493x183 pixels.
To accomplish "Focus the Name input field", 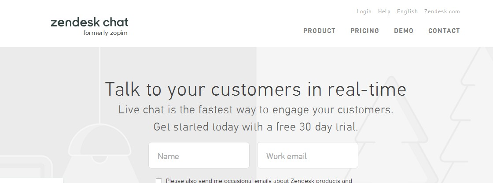I will pyautogui.click(x=199, y=155).
